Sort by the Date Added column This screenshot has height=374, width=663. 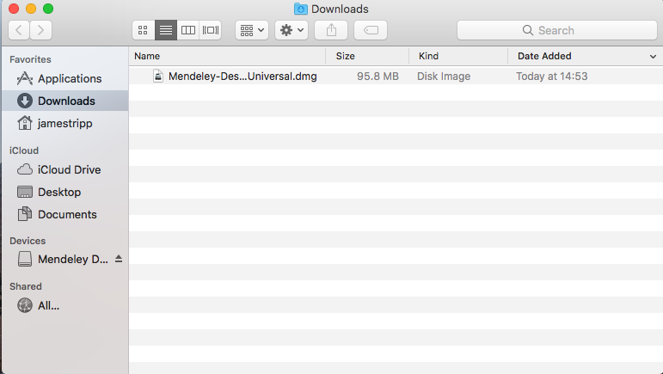586,56
